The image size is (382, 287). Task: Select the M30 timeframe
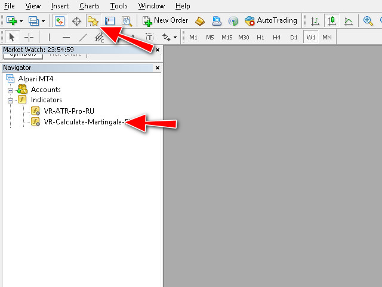pyautogui.click(x=244, y=37)
